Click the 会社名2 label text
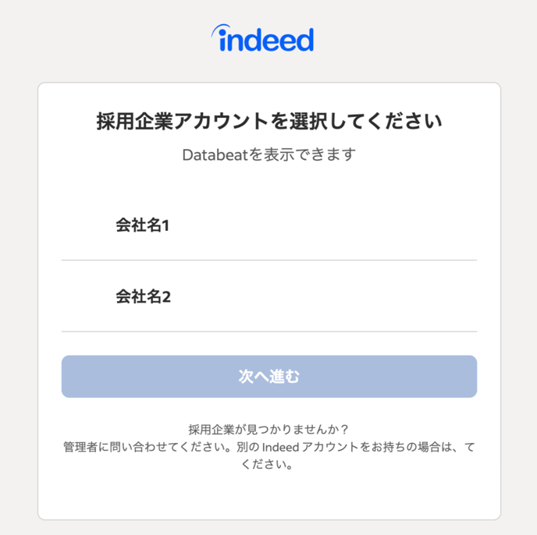 point(143,296)
